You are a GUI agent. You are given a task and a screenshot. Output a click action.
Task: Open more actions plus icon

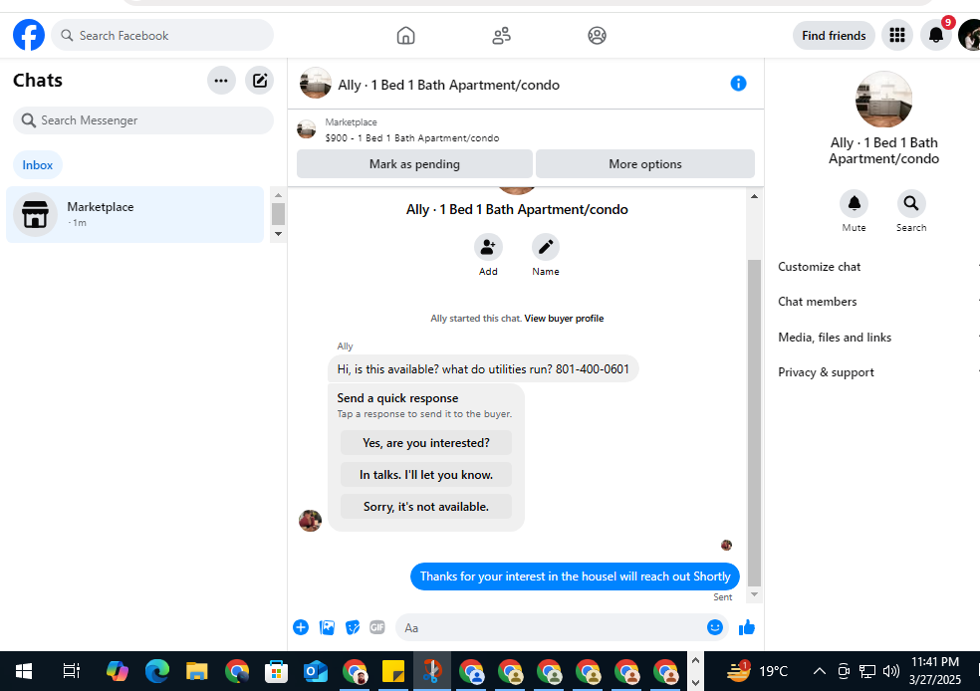pyautogui.click(x=301, y=627)
